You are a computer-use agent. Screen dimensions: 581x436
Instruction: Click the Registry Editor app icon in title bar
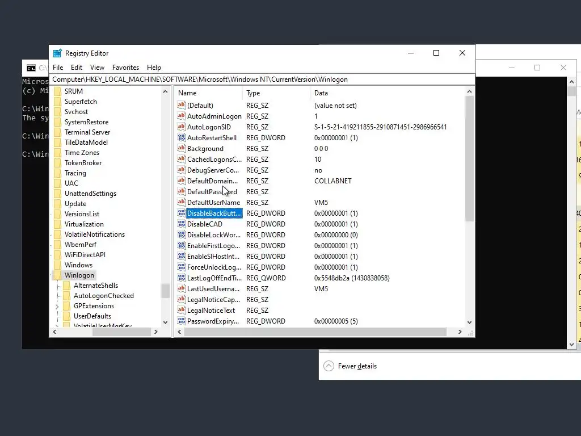(x=57, y=53)
